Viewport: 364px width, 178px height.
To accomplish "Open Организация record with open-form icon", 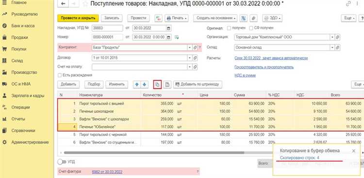I will [x=337, y=37].
